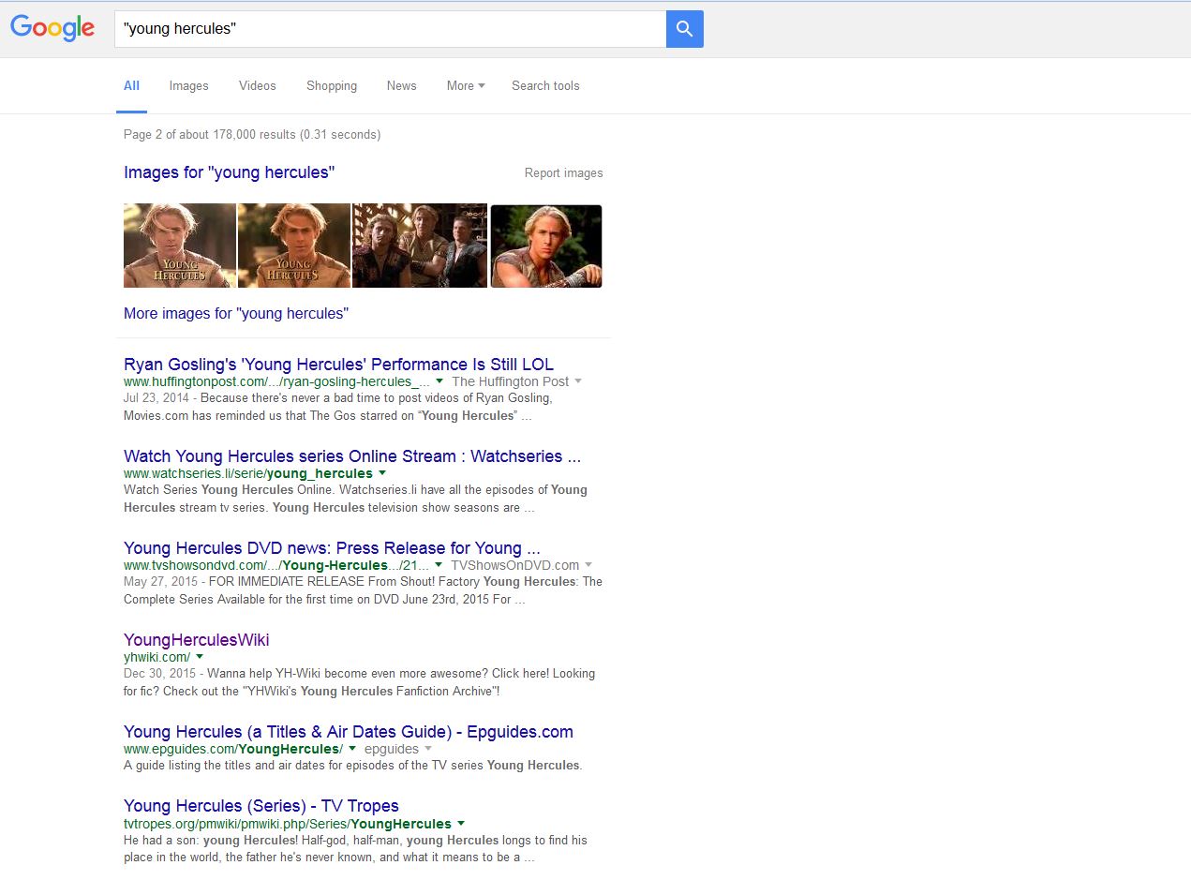Switch to the Videos tab
Screen dimensions: 1191x880
point(257,86)
